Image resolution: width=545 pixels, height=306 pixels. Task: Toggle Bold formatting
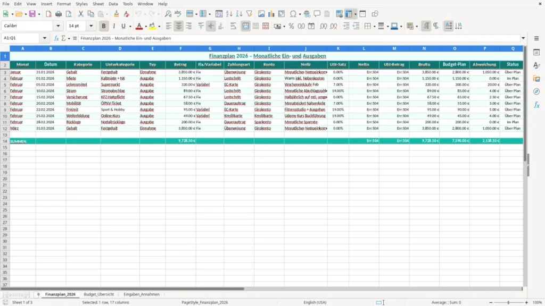(x=104, y=26)
